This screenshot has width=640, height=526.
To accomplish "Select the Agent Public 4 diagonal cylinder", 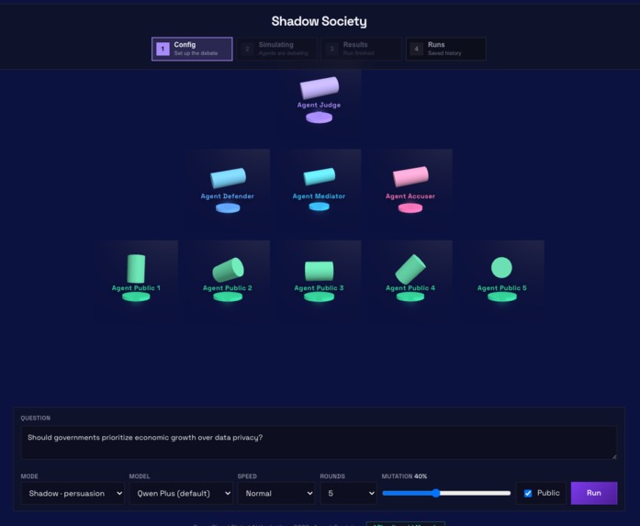I will pos(410,269).
